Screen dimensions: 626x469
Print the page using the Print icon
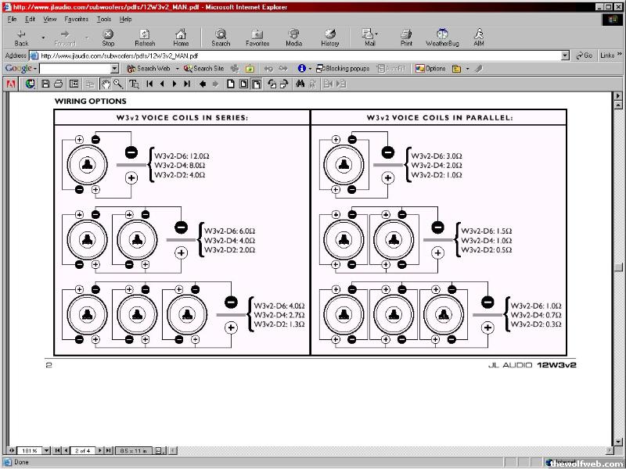406,38
